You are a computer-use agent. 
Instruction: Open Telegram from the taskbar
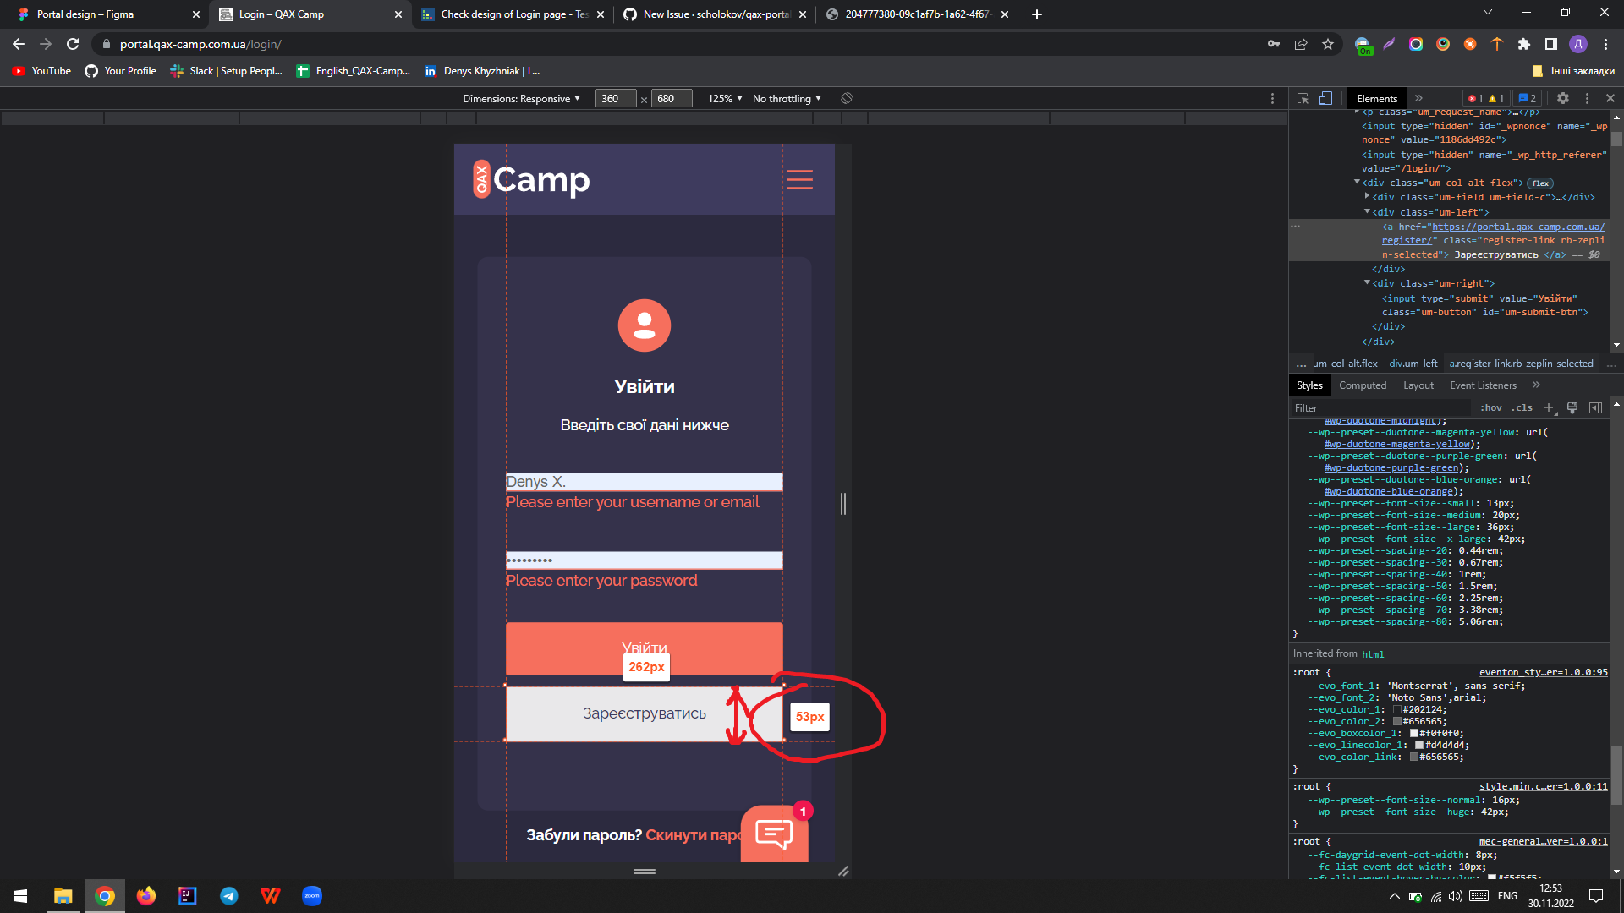(x=229, y=895)
